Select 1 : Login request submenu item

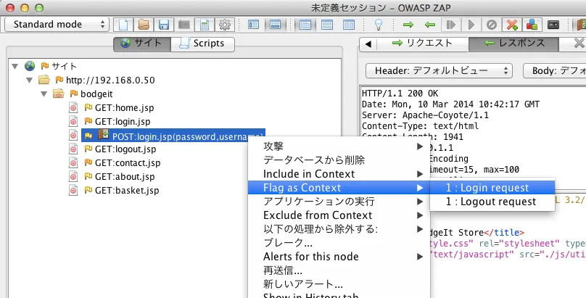(x=492, y=188)
